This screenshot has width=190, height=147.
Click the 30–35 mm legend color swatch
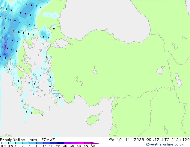coord(67,143)
